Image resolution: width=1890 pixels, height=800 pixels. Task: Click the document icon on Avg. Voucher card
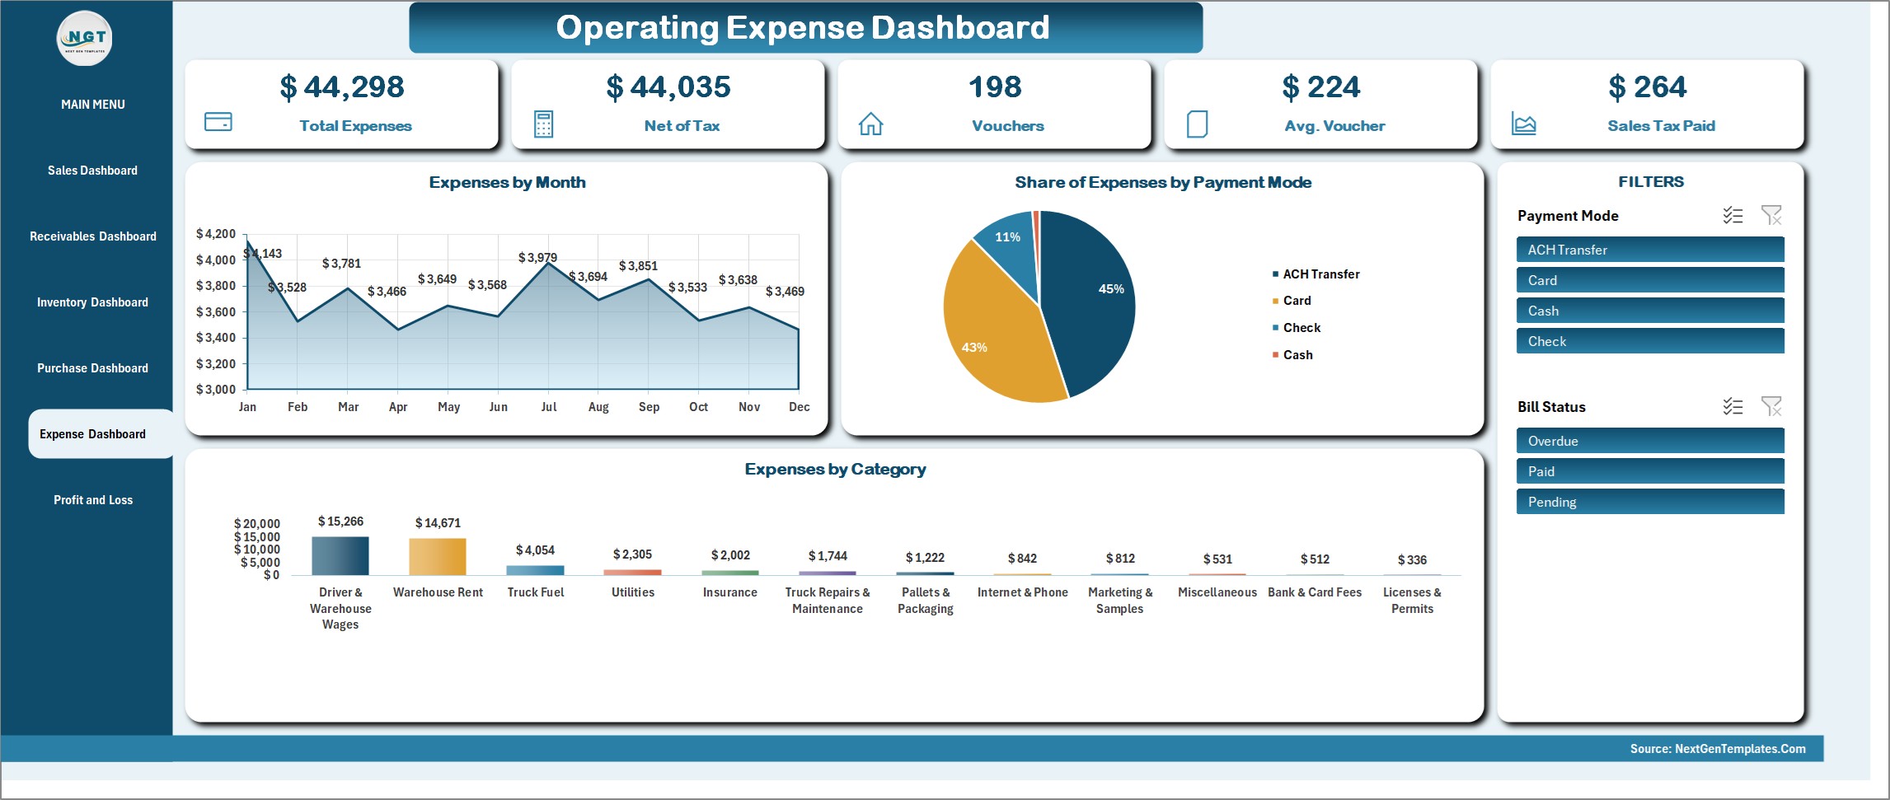pyautogui.click(x=1197, y=124)
